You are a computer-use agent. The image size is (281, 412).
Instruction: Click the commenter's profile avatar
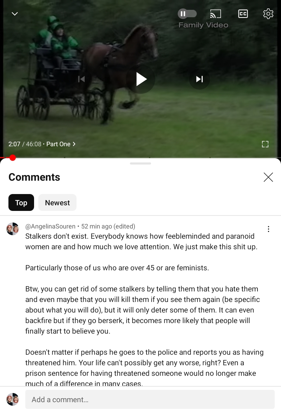tap(13, 229)
